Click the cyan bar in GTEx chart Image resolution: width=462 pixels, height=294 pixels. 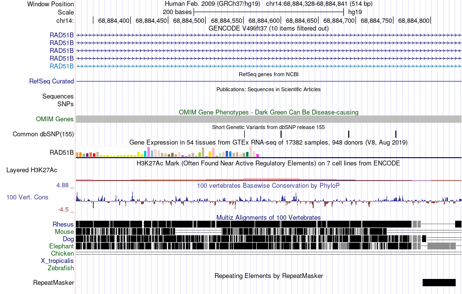[x=145, y=154]
